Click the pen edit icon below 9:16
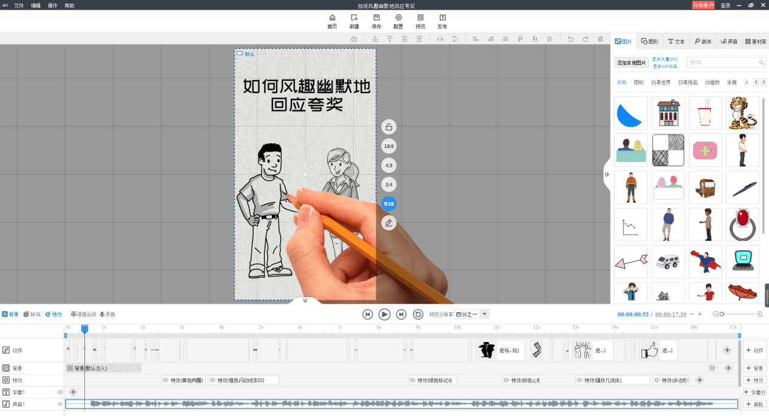 click(389, 223)
